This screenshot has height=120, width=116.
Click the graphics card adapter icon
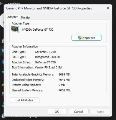click(15, 29)
